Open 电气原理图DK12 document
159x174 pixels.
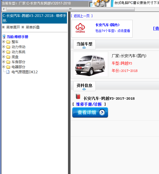pyautogui.click(x=25, y=72)
